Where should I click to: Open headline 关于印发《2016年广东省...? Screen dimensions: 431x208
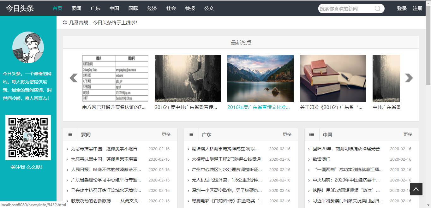click(x=331, y=107)
